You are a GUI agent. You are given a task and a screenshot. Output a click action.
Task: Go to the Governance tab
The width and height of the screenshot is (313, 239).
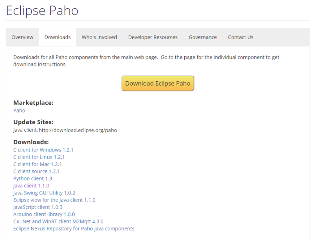click(203, 37)
